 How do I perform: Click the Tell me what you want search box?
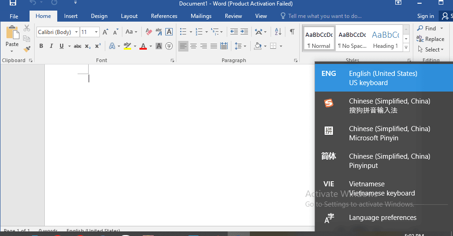(x=325, y=16)
